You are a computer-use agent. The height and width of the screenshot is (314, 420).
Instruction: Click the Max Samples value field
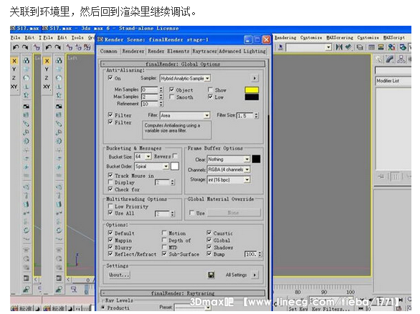(150, 97)
